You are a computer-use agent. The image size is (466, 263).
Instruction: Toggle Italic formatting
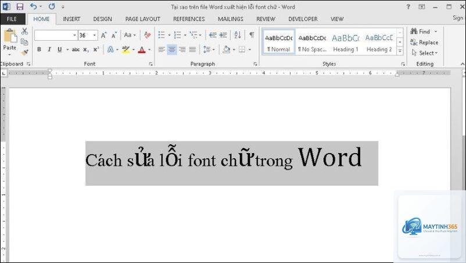[49, 49]
